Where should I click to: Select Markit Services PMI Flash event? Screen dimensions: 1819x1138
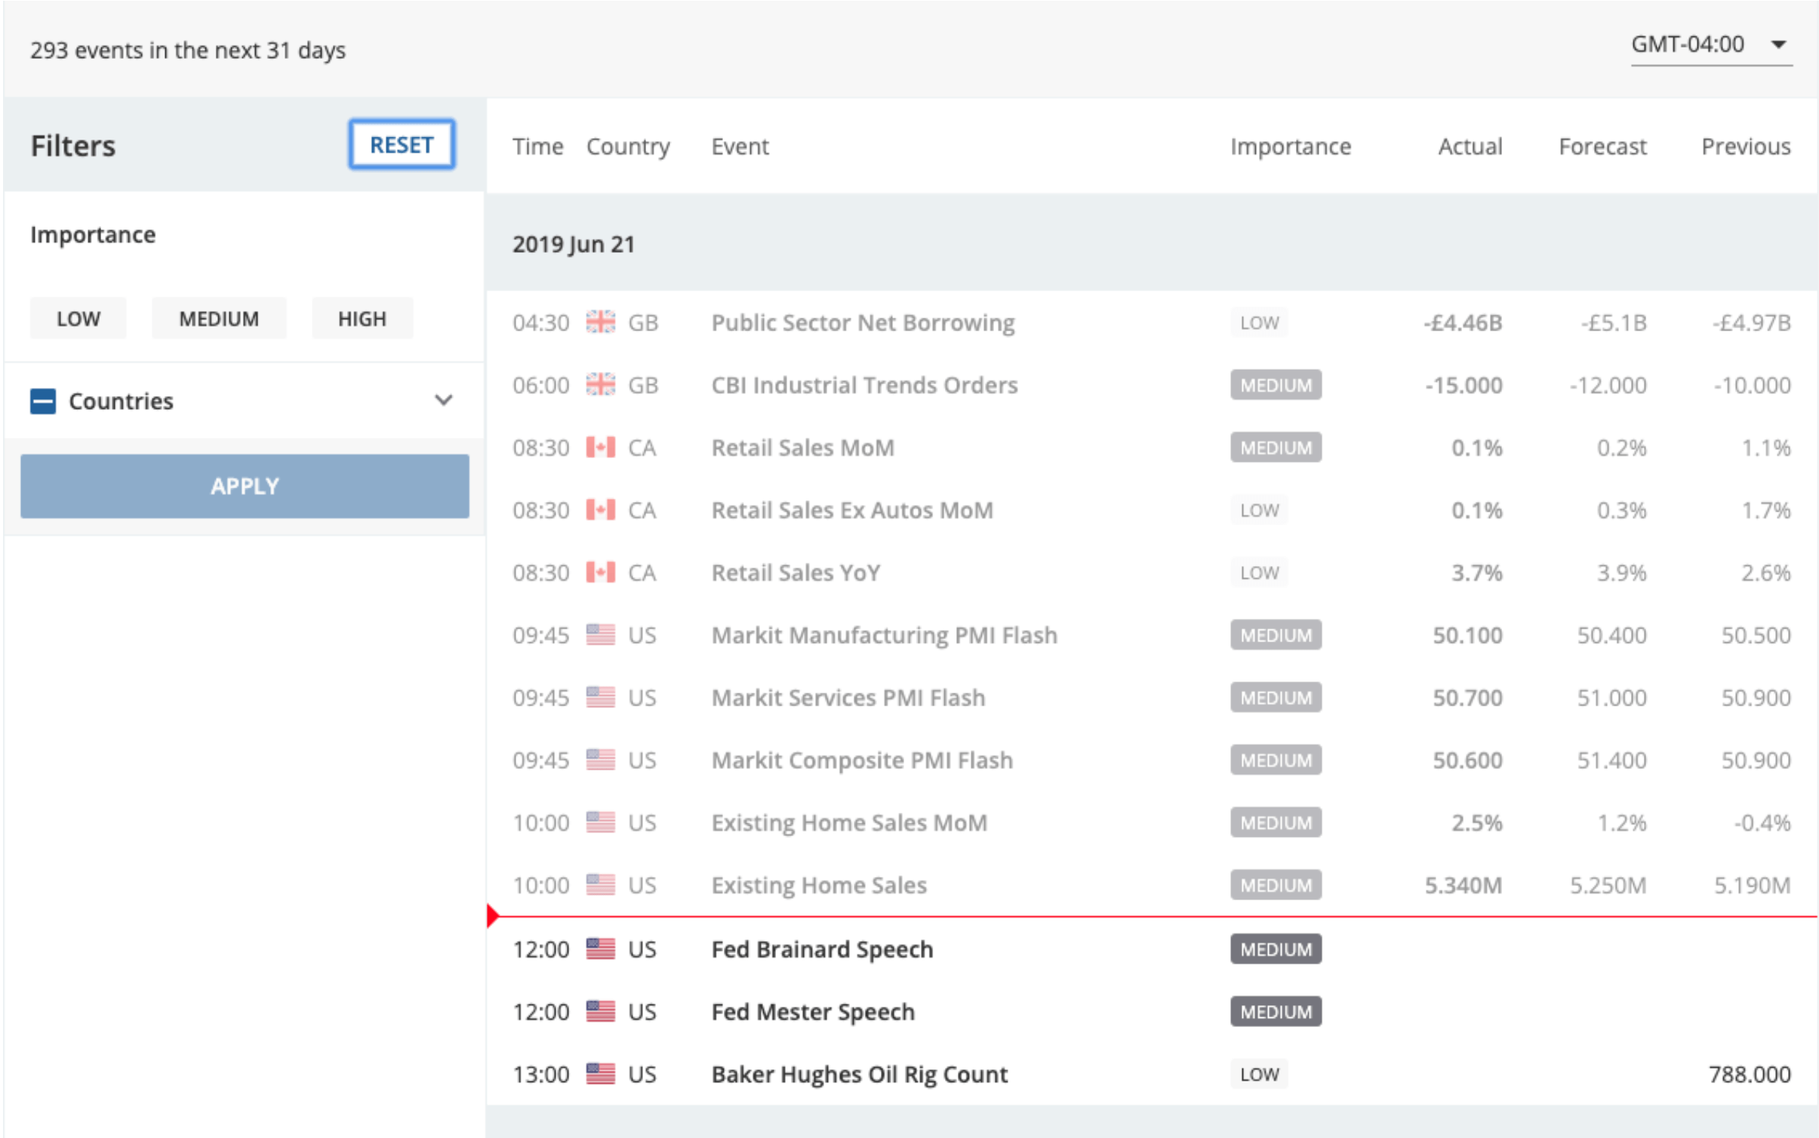(x=848, y=697)
